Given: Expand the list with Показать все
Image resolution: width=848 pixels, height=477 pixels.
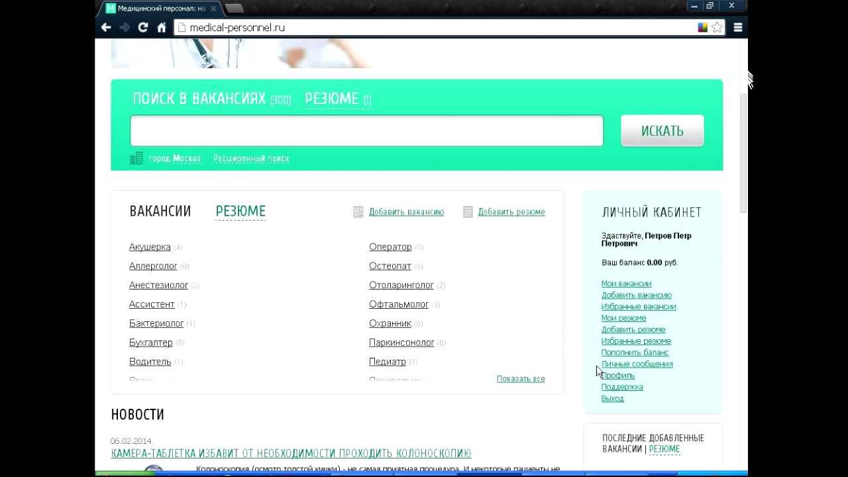Looking at the screenshot, I should pyautogui.click(x=521, y=379).
